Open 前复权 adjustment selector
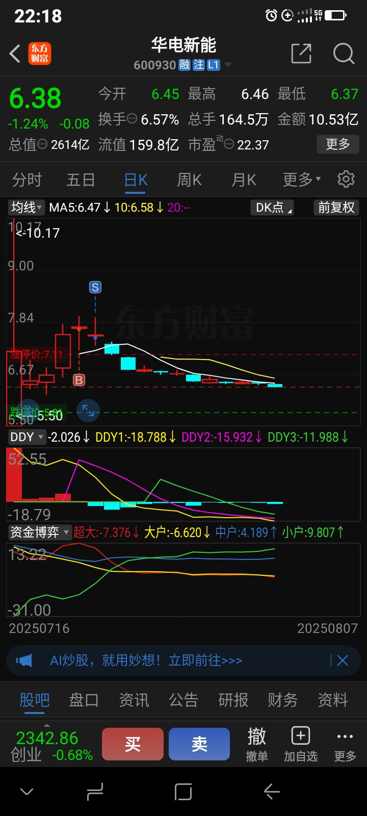The width and height of the screenshot is (367, 816). coord(336,208)
